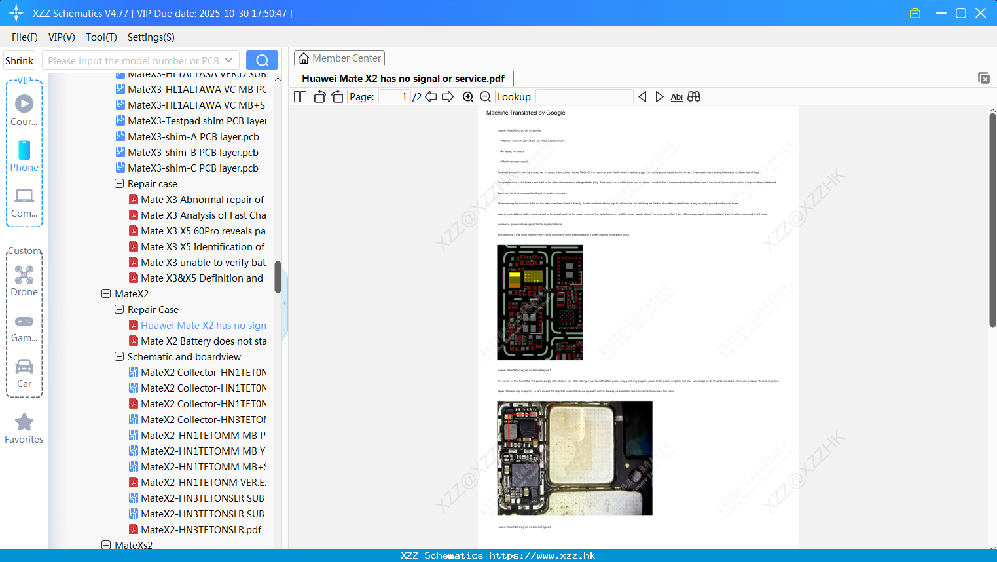Open MateX3-shim-B PCB layer.pcb
Viewport: 997px width, 562px height.
[x=187, y=153]
